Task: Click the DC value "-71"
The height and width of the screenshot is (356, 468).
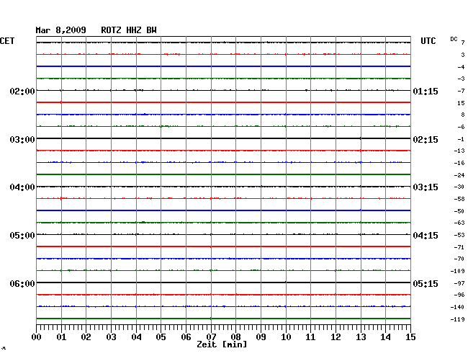Action: (x=459, y=247)
